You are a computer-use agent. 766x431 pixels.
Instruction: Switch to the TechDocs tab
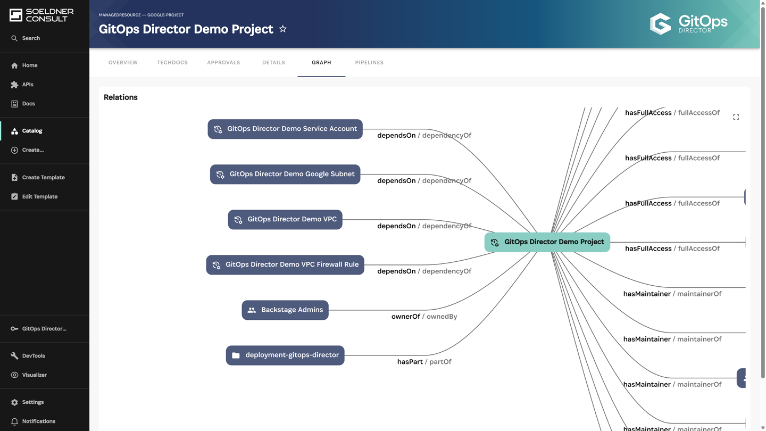172,63
